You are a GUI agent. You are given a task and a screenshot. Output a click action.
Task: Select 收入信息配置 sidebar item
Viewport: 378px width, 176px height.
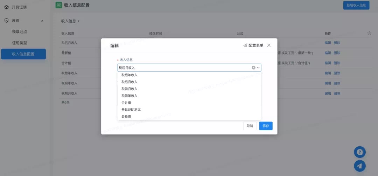(23, 54)
